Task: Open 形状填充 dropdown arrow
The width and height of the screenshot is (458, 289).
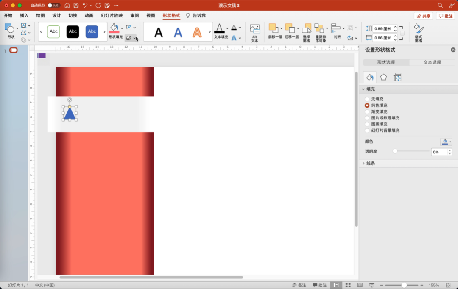Action: [122, 28]
